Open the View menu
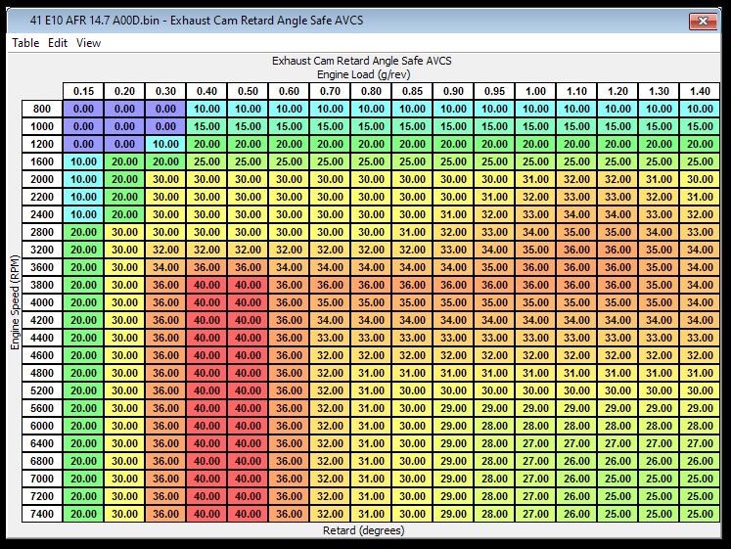The width and height of the screenshot is (731, 549). click(88, 43)
